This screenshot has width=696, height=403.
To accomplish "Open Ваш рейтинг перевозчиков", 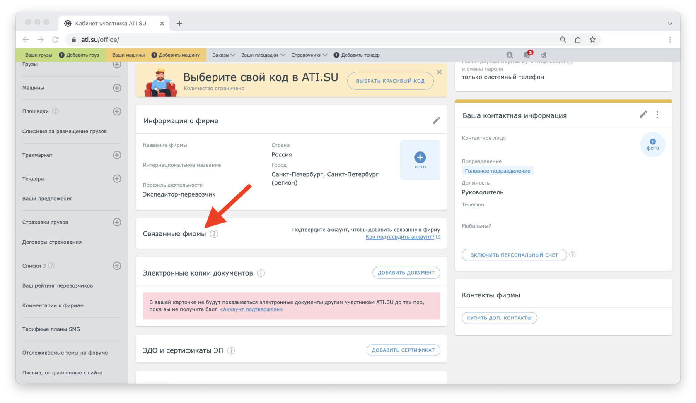I will pos(58,285).
